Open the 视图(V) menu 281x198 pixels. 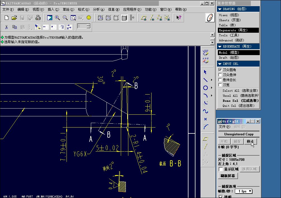point(38,10)
